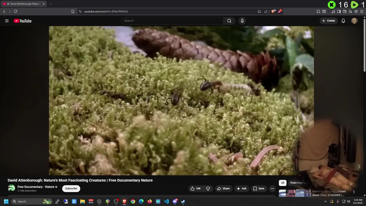This screenshot has width=366, height=206.
Task: Reload the page in the browser
Action: pos(15,11)
